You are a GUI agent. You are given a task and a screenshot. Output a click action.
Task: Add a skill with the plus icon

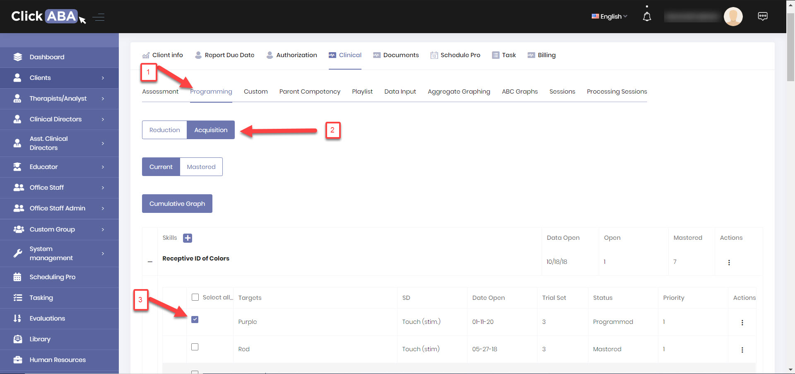tap(188, 238)
